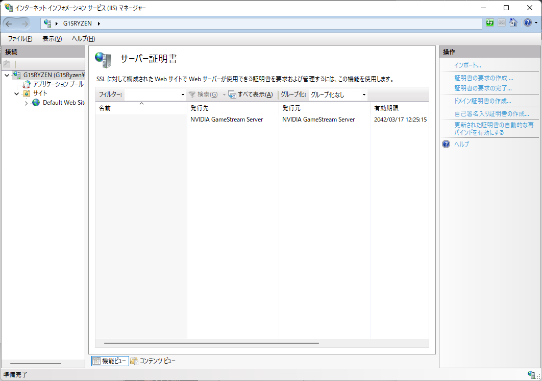This screenshot has height=381, width=542.
Task: Open the フィルター dropdown arrow
Action: click(183, 95)
